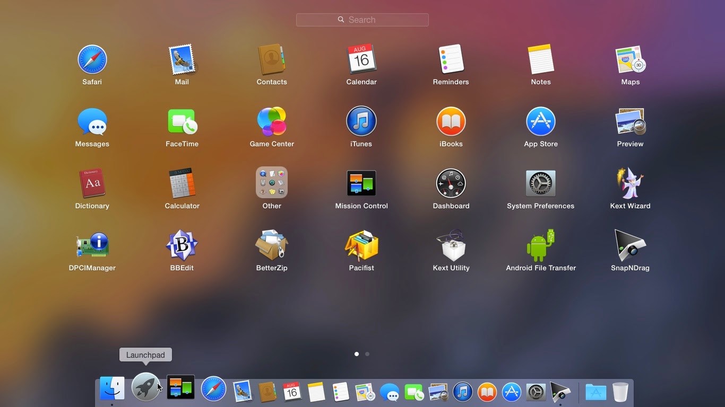This screenshot has width=725, height=407.
Task: Launch Maps from the Launchpad grid
Action: click(x=631, y=59)
